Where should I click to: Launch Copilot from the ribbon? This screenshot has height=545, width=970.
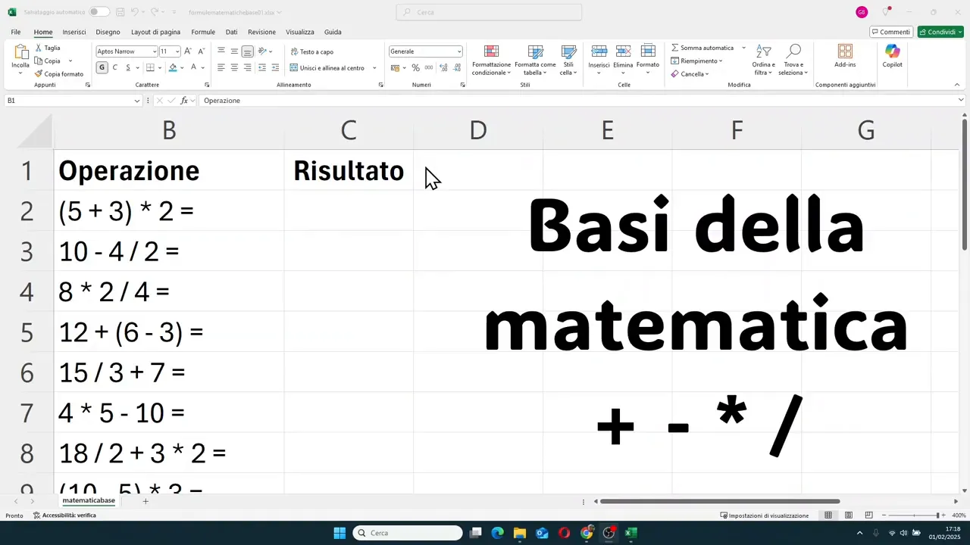(x=892, y=56)
